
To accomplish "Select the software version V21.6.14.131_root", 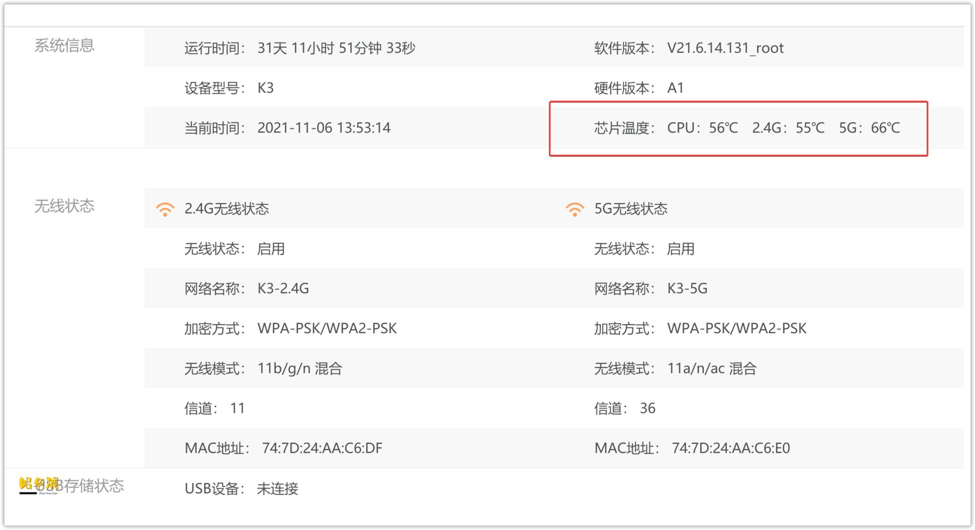I will [726, 48].
